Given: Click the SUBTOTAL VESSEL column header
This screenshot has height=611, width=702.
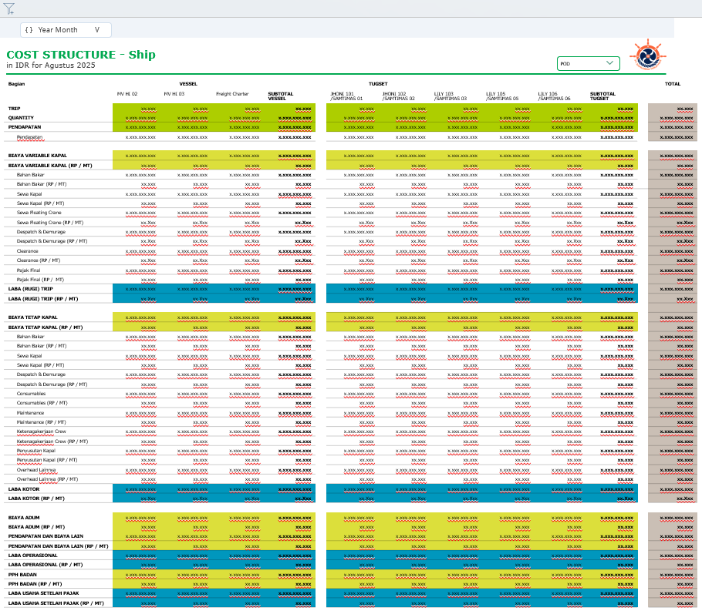Looking at the screenshot, I should pyautogui.click(x=281, y=96).
